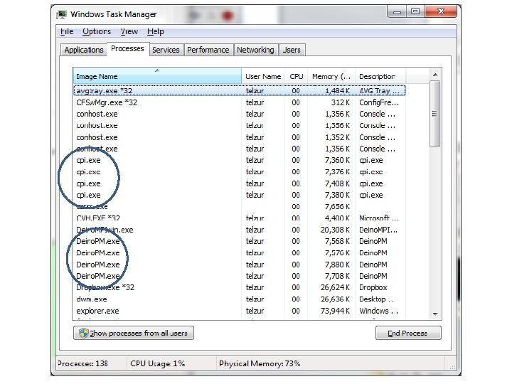512x384 pixels.
Task: Click the 20,308 K memory cell
Action: (335, 230)
